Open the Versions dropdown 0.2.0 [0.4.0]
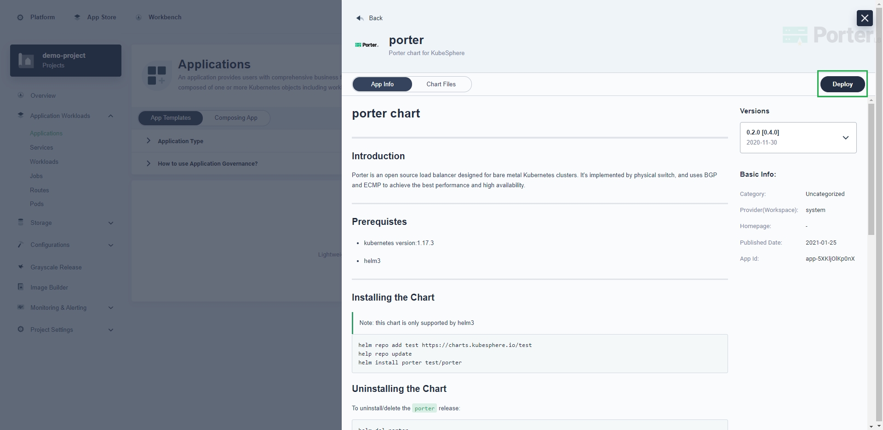The image size is (883, 430). click(x=798, y=137)
